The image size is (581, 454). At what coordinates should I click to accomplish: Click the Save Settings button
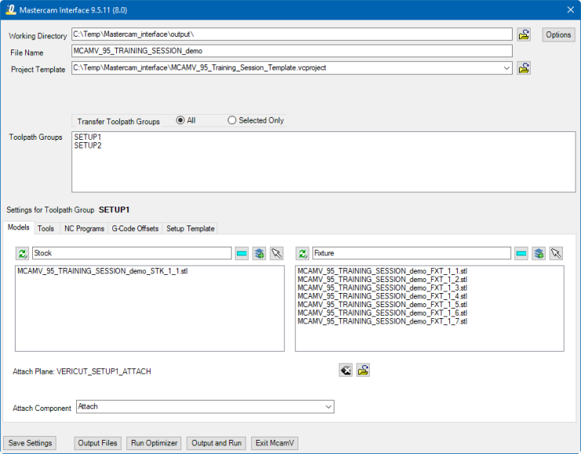(30, 443)
